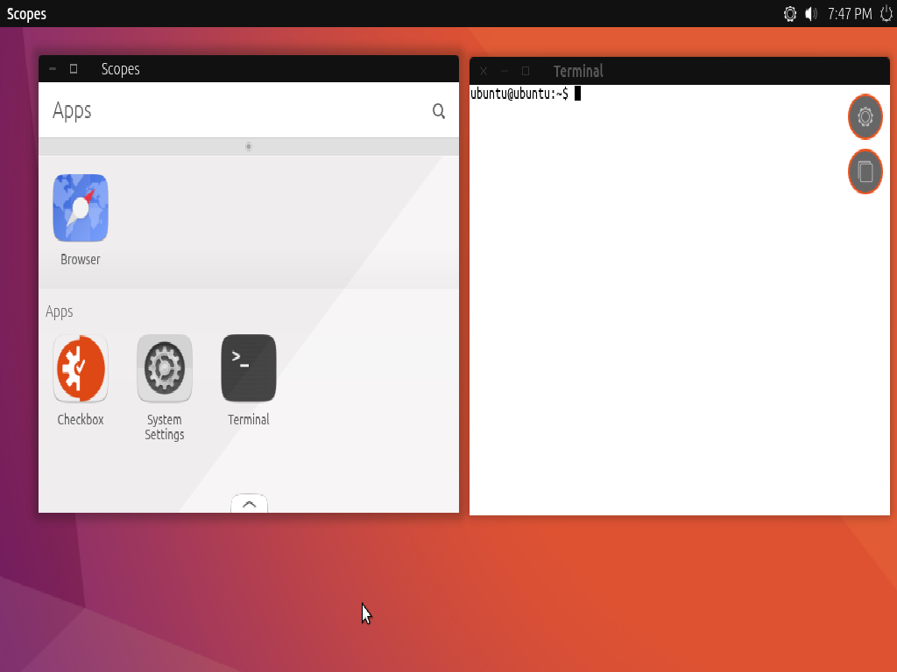Minimize the Scopes window
This screenshot has height=672, width=897.
(53, 68)
